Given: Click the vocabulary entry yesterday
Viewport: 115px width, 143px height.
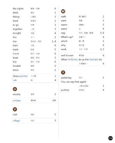Looking at the screenshot, I should [66, 78].
